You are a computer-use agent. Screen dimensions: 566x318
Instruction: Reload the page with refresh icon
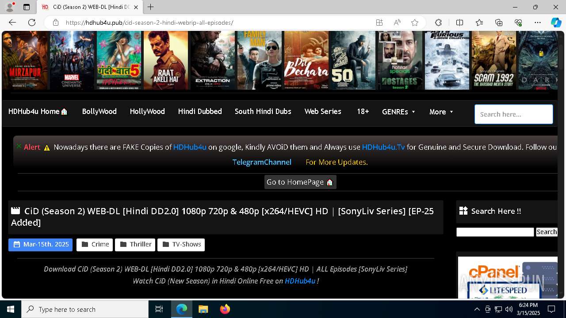click(x=32, y=23)
